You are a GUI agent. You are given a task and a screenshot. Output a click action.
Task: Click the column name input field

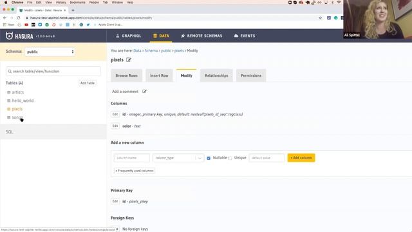coord(132,158)
